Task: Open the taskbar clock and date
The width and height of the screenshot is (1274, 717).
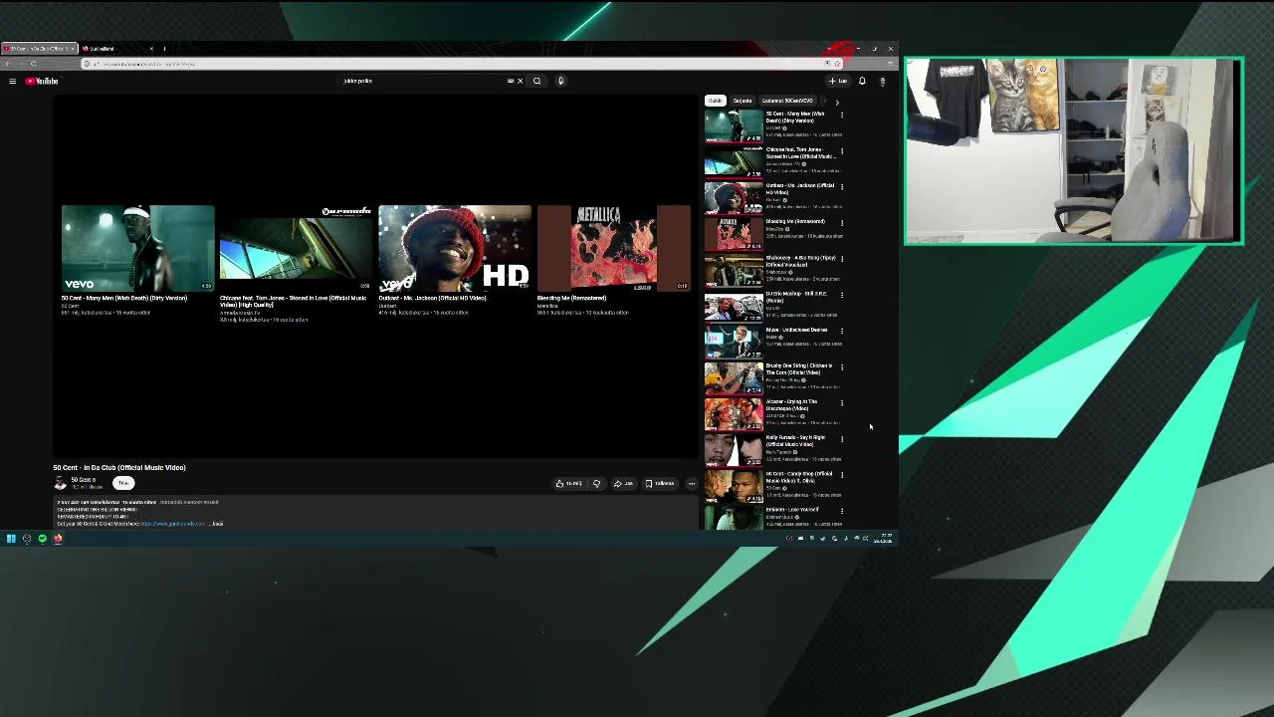Action: pyautogui.click(x=885, y=539)
